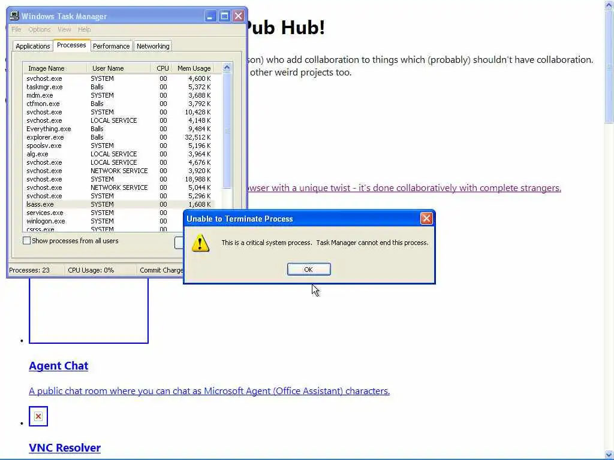Viewport: 614px width, 460px height.
Task: Click the Processes: 23 status bar entry
Action: coord(36,270)
